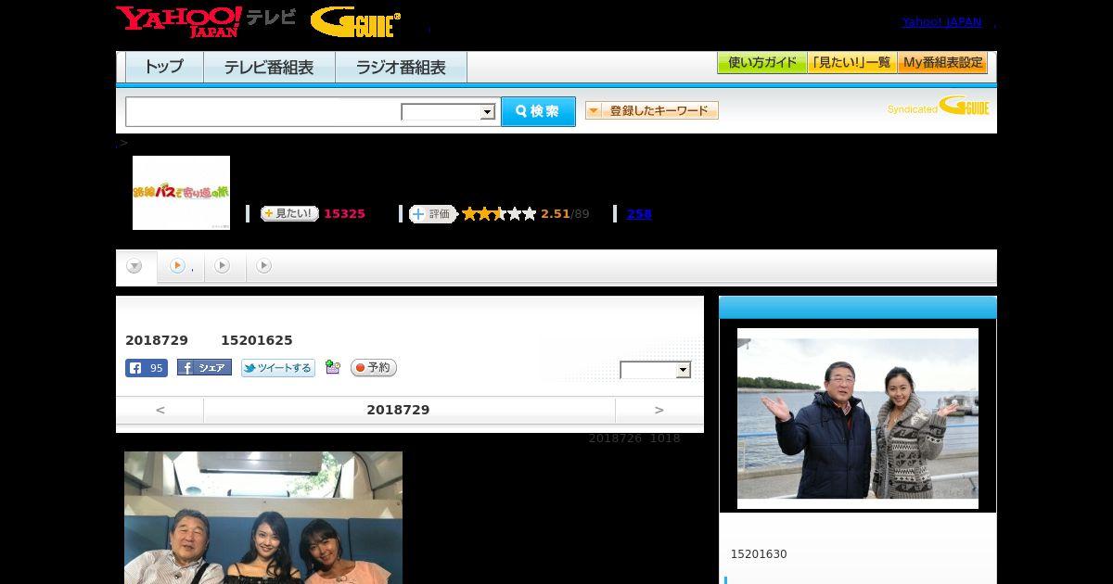
Task: Go to previous date with < arrow
Action: click(x=160, y=410)
